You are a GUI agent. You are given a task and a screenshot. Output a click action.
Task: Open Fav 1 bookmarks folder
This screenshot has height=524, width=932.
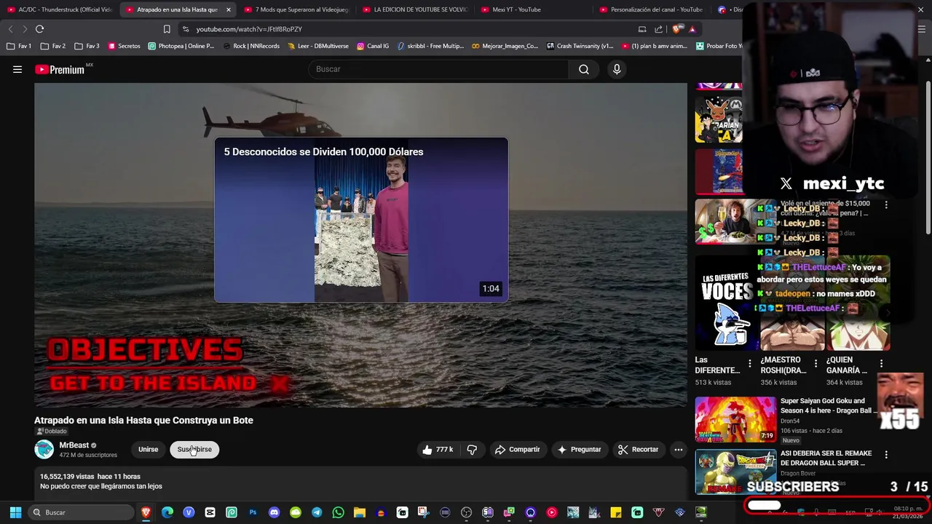(x=19, y=46)
